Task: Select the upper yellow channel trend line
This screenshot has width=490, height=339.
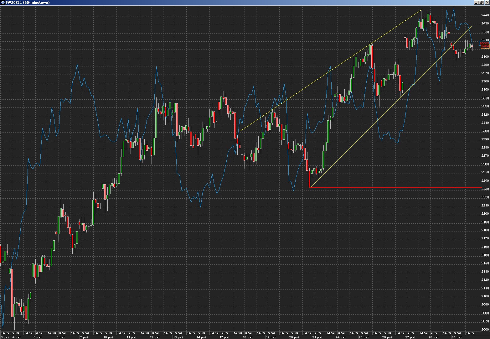Action: coord(331,71)
